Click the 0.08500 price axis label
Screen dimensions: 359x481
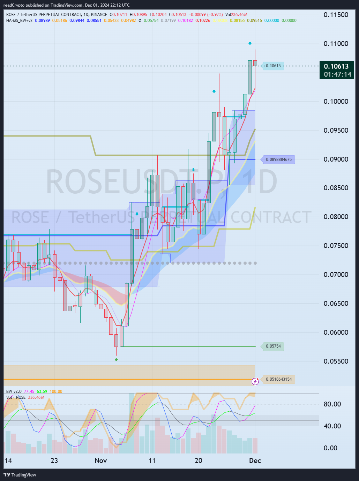point(336,188)
